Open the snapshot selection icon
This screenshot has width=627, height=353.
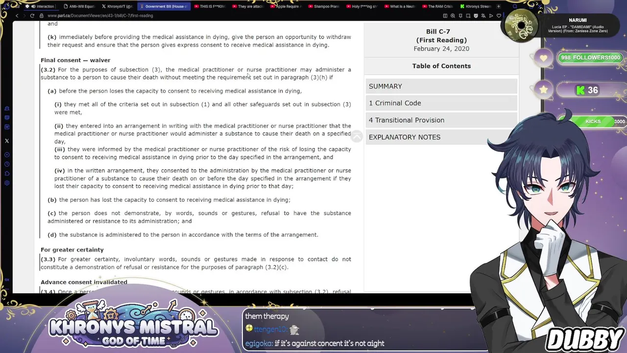[468, 16]
